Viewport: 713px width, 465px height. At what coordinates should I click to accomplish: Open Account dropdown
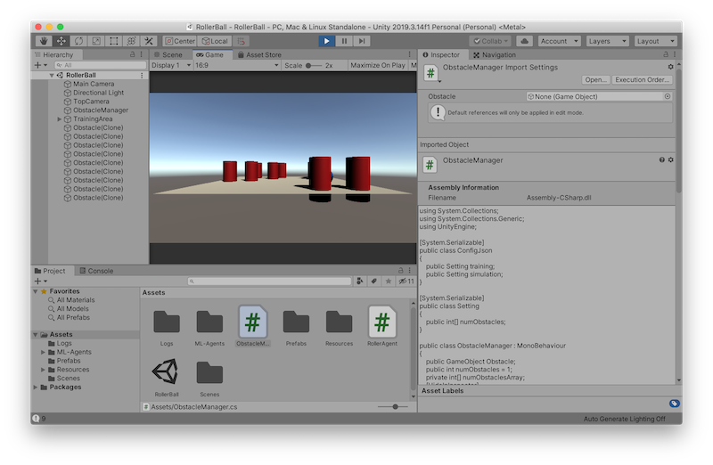tap(560, 41)
